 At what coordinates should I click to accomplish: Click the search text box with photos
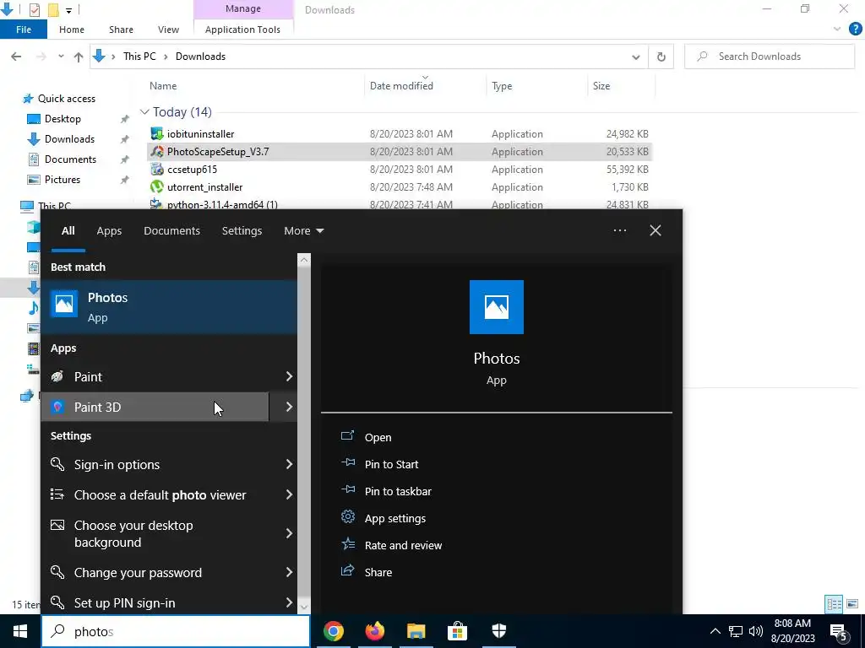pos(176,631)
